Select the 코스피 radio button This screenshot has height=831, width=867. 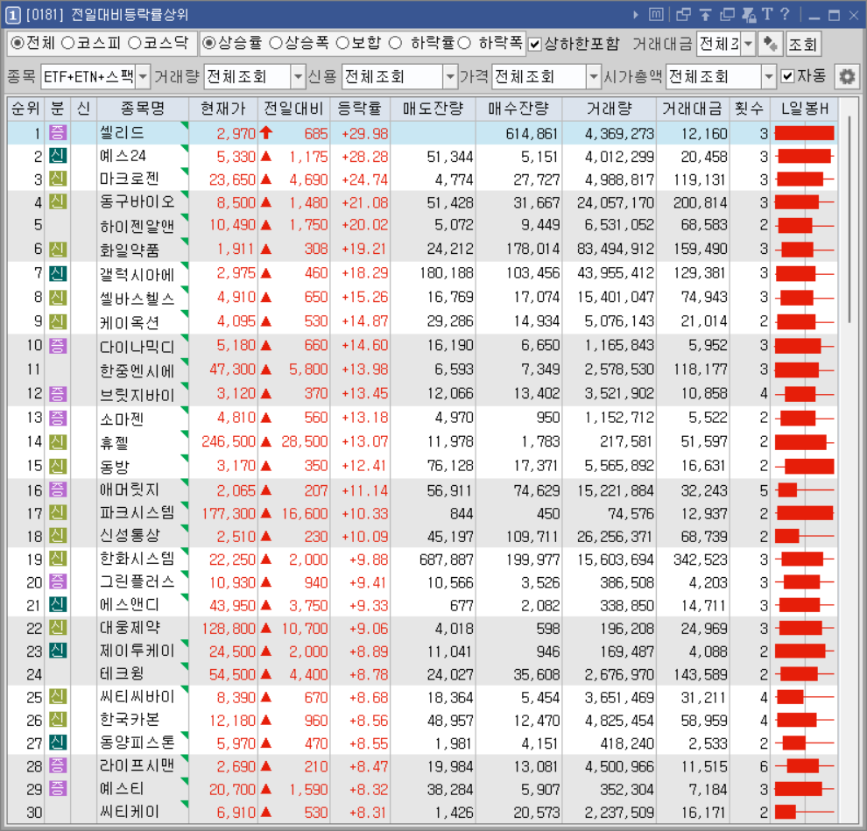(67, 43)
